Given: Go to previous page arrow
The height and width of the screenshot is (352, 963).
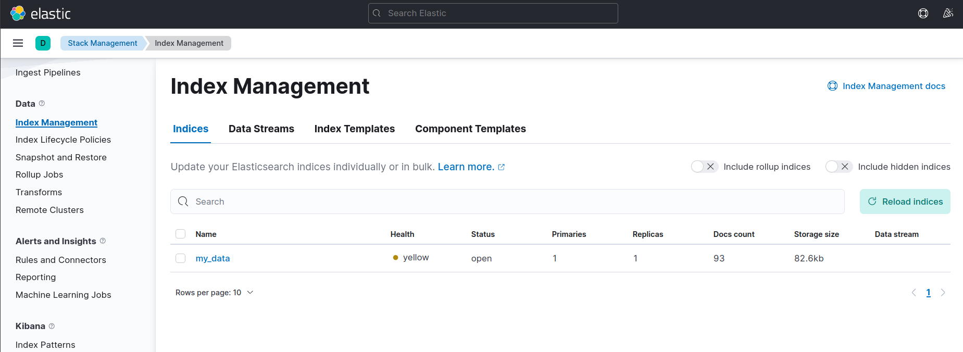Looking at the screenshot, I should coord(914,293).
